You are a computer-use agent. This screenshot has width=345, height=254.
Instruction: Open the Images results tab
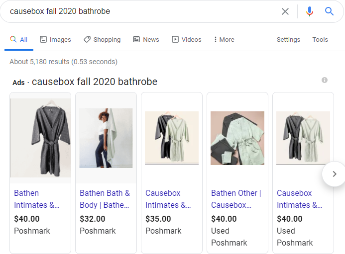(55, 40)
